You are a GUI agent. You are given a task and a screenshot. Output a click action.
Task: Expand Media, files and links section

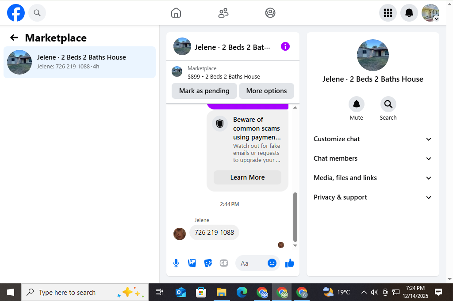(372, 178)
